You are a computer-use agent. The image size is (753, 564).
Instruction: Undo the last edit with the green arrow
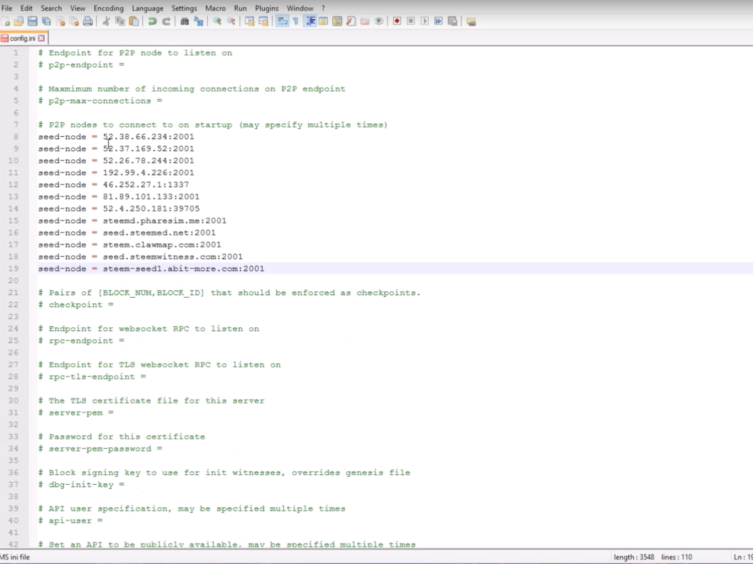click(x=152, y=21)
